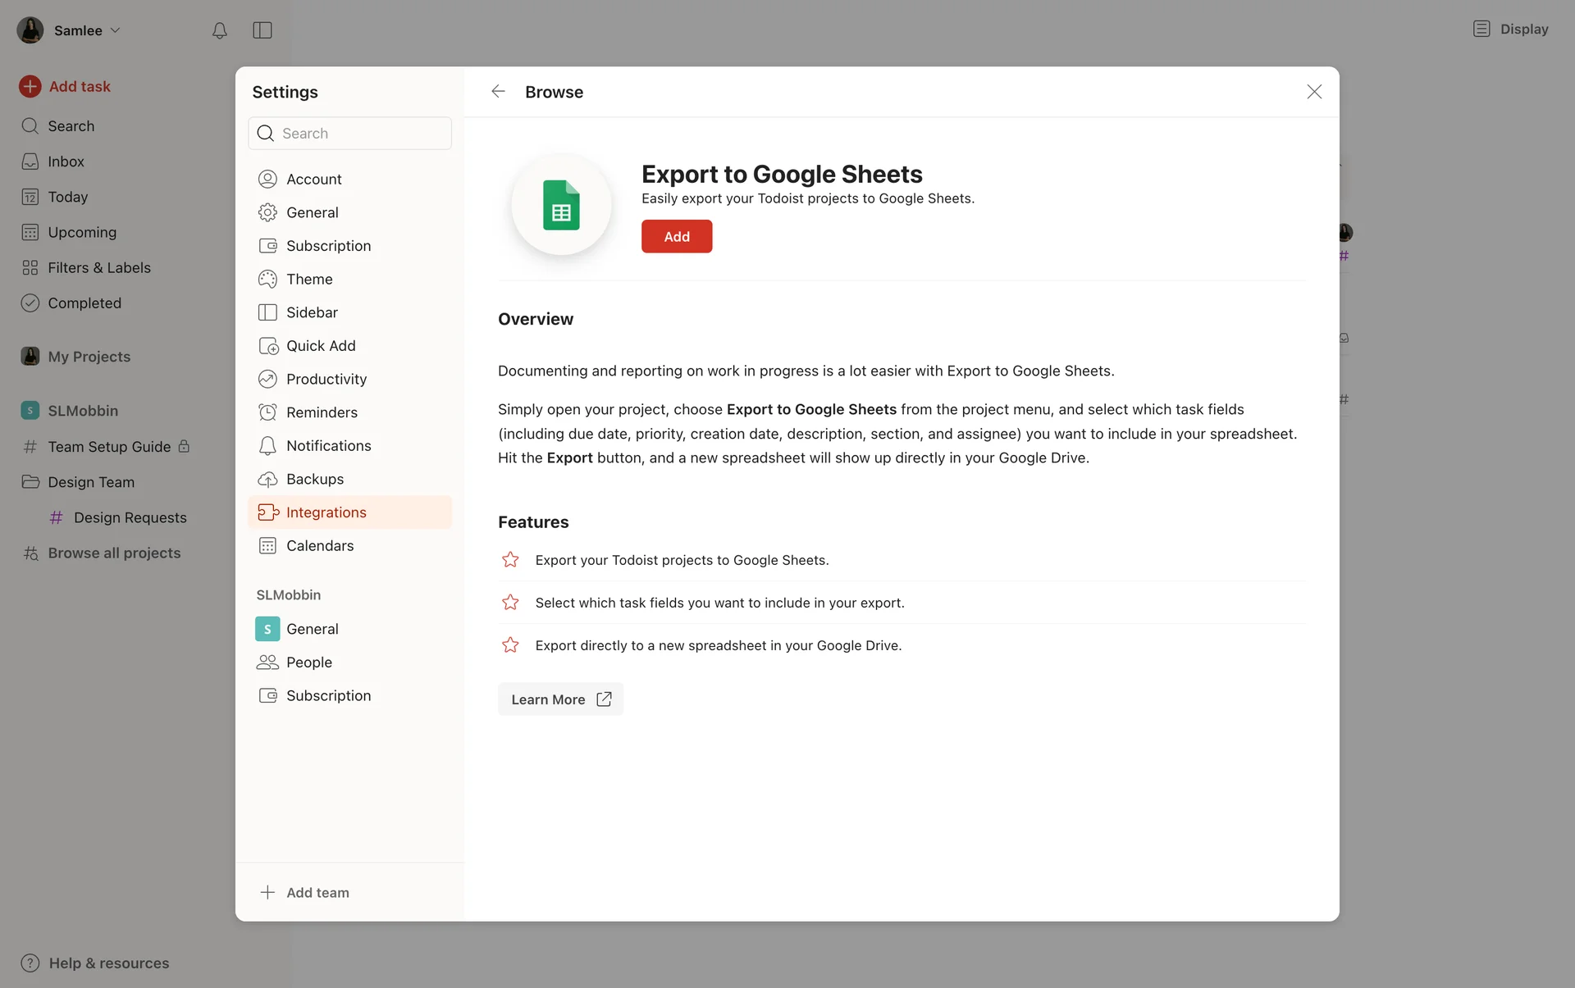Open the Learn More external link
Screen dimensions: 1575x988
[x=560, y=699]
